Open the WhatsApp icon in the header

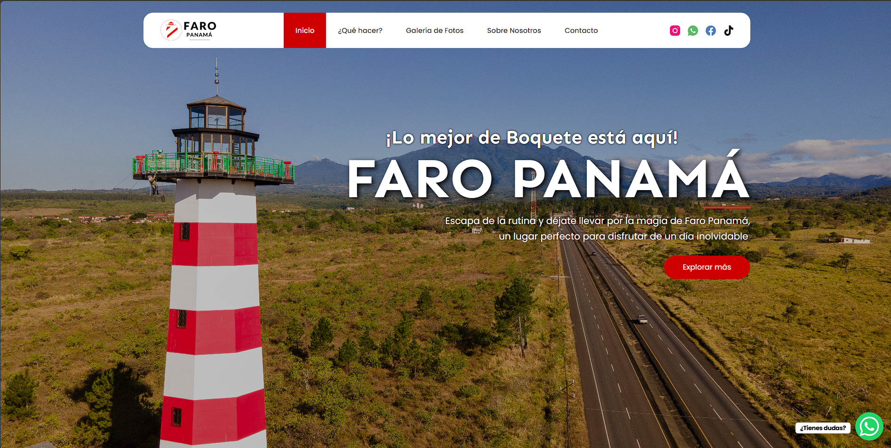693,31
